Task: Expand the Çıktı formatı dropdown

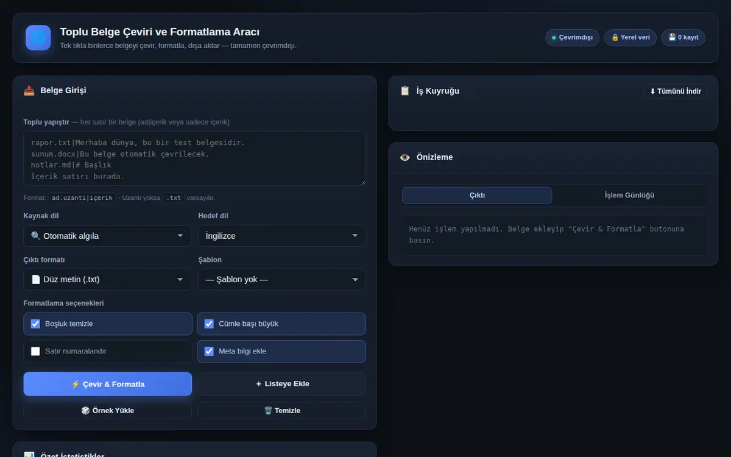Action: 107,280
